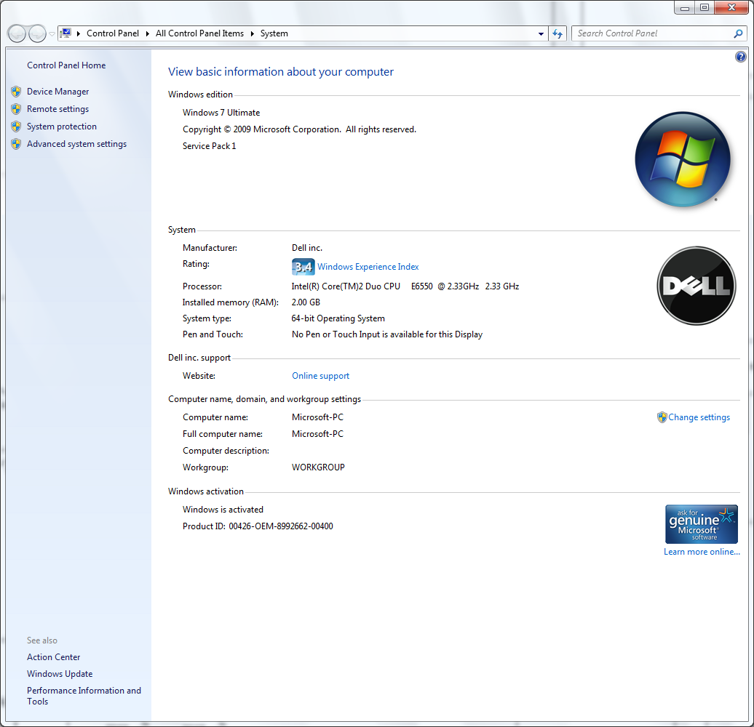754x727 pixels.
Task: Open the address bar history dropdown
Action: [541, 33]
